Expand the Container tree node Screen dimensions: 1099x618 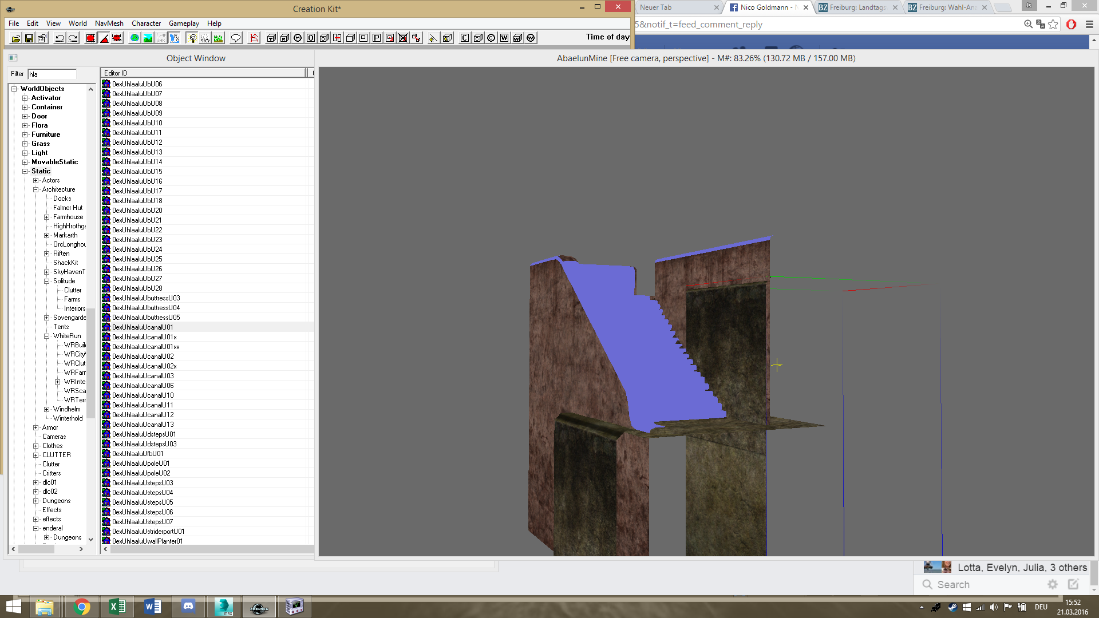25,108
